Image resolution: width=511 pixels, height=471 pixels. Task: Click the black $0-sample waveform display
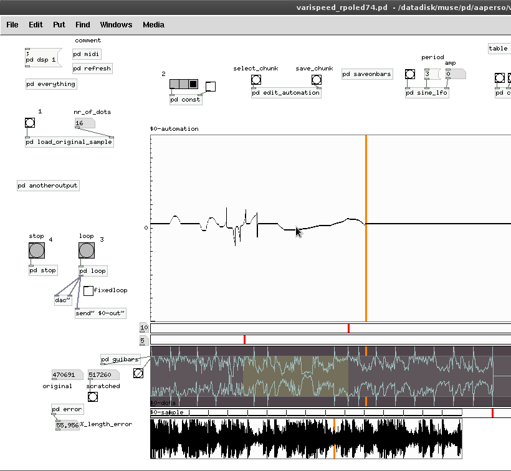(306, 439)
